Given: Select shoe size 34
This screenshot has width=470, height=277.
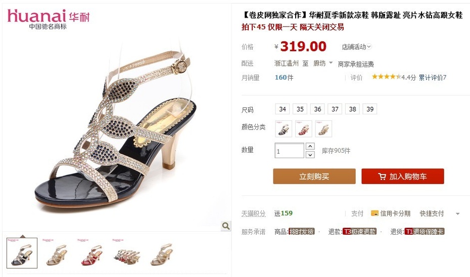Looking at the screenshot, I should point(283,109).
